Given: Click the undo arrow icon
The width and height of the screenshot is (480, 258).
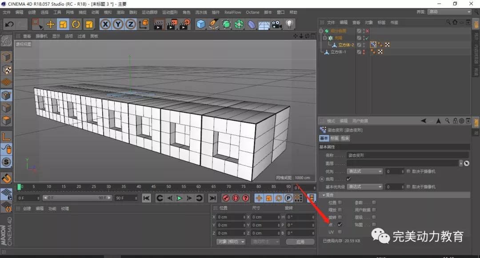Looking at the screenshot, I should 9,24.
